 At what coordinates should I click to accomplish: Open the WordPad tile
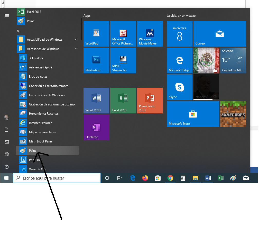[x=96, y=34]
